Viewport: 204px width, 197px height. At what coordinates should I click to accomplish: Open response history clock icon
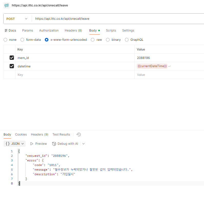pyautogui.click(x=79, y=134)
